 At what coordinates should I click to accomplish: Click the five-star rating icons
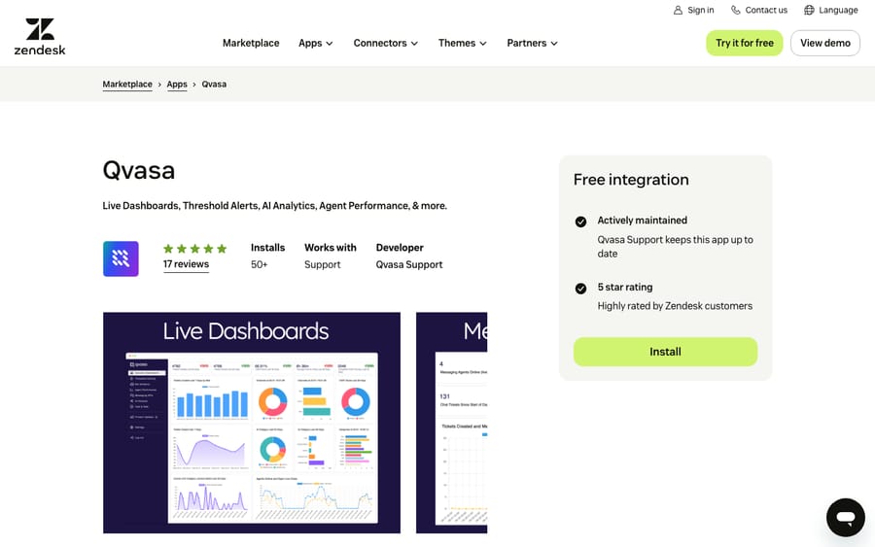tap(194, 249)
